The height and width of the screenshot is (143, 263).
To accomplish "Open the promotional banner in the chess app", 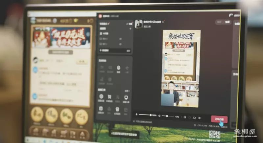I will [x=61, y=37].
